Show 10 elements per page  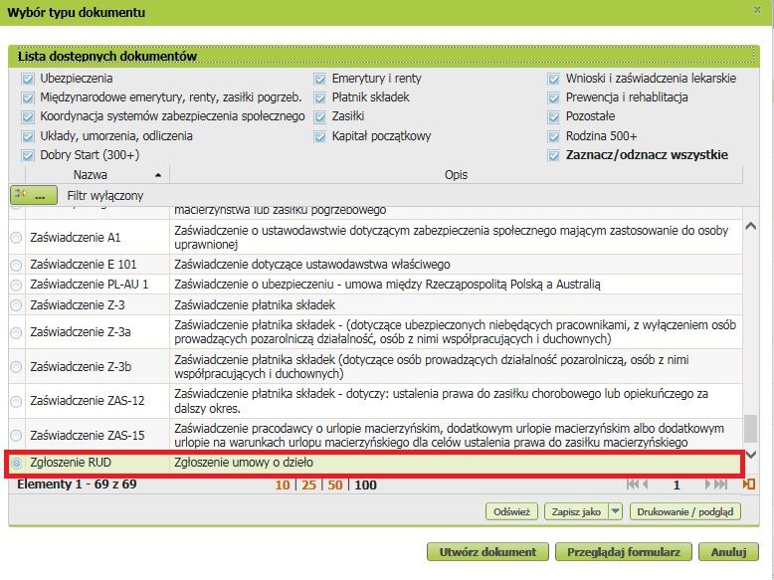[x=283, y=484]
